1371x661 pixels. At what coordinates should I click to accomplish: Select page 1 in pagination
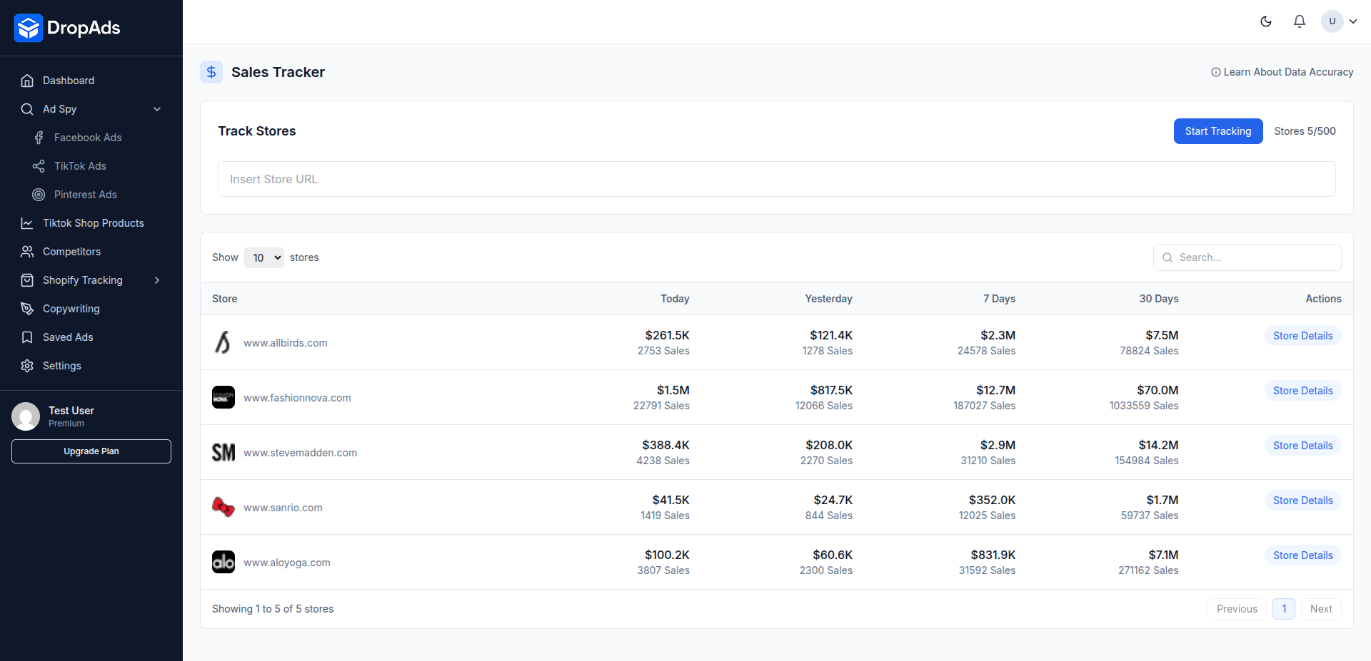1284,609
